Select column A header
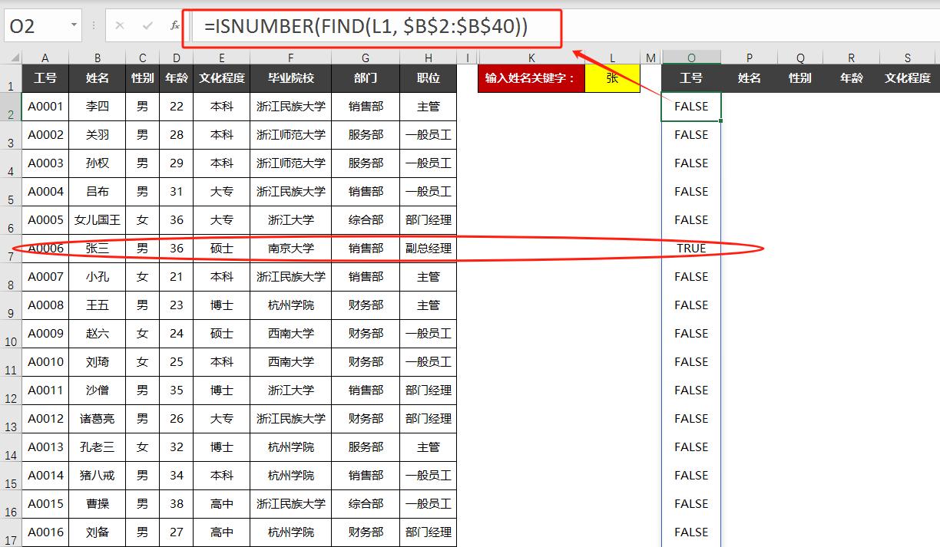This screenshot has width=940, height=547. point(45,58)
